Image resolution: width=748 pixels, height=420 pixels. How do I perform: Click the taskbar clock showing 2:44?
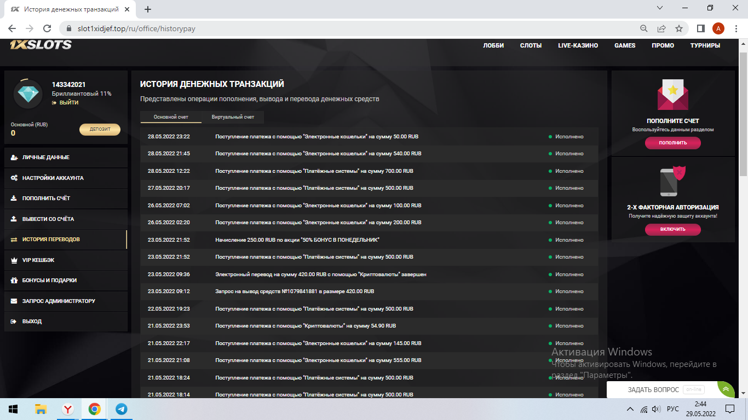click(x=700, y=409)
